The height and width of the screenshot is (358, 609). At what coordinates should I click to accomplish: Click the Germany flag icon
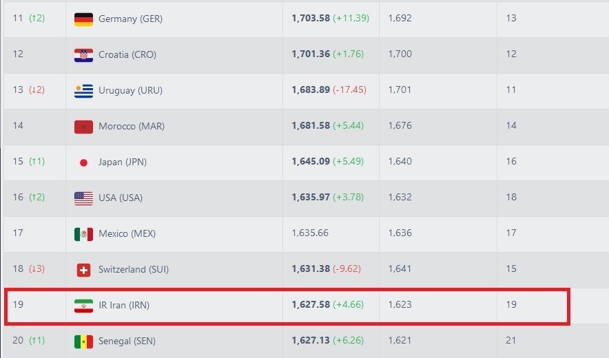83,19
